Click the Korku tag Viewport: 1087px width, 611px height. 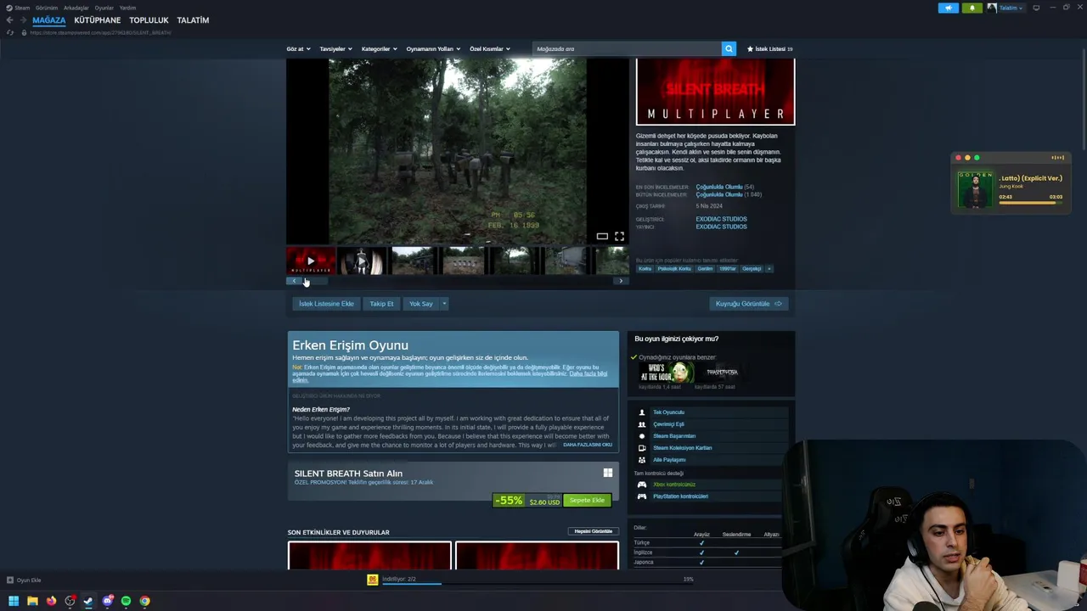point(645,269)
